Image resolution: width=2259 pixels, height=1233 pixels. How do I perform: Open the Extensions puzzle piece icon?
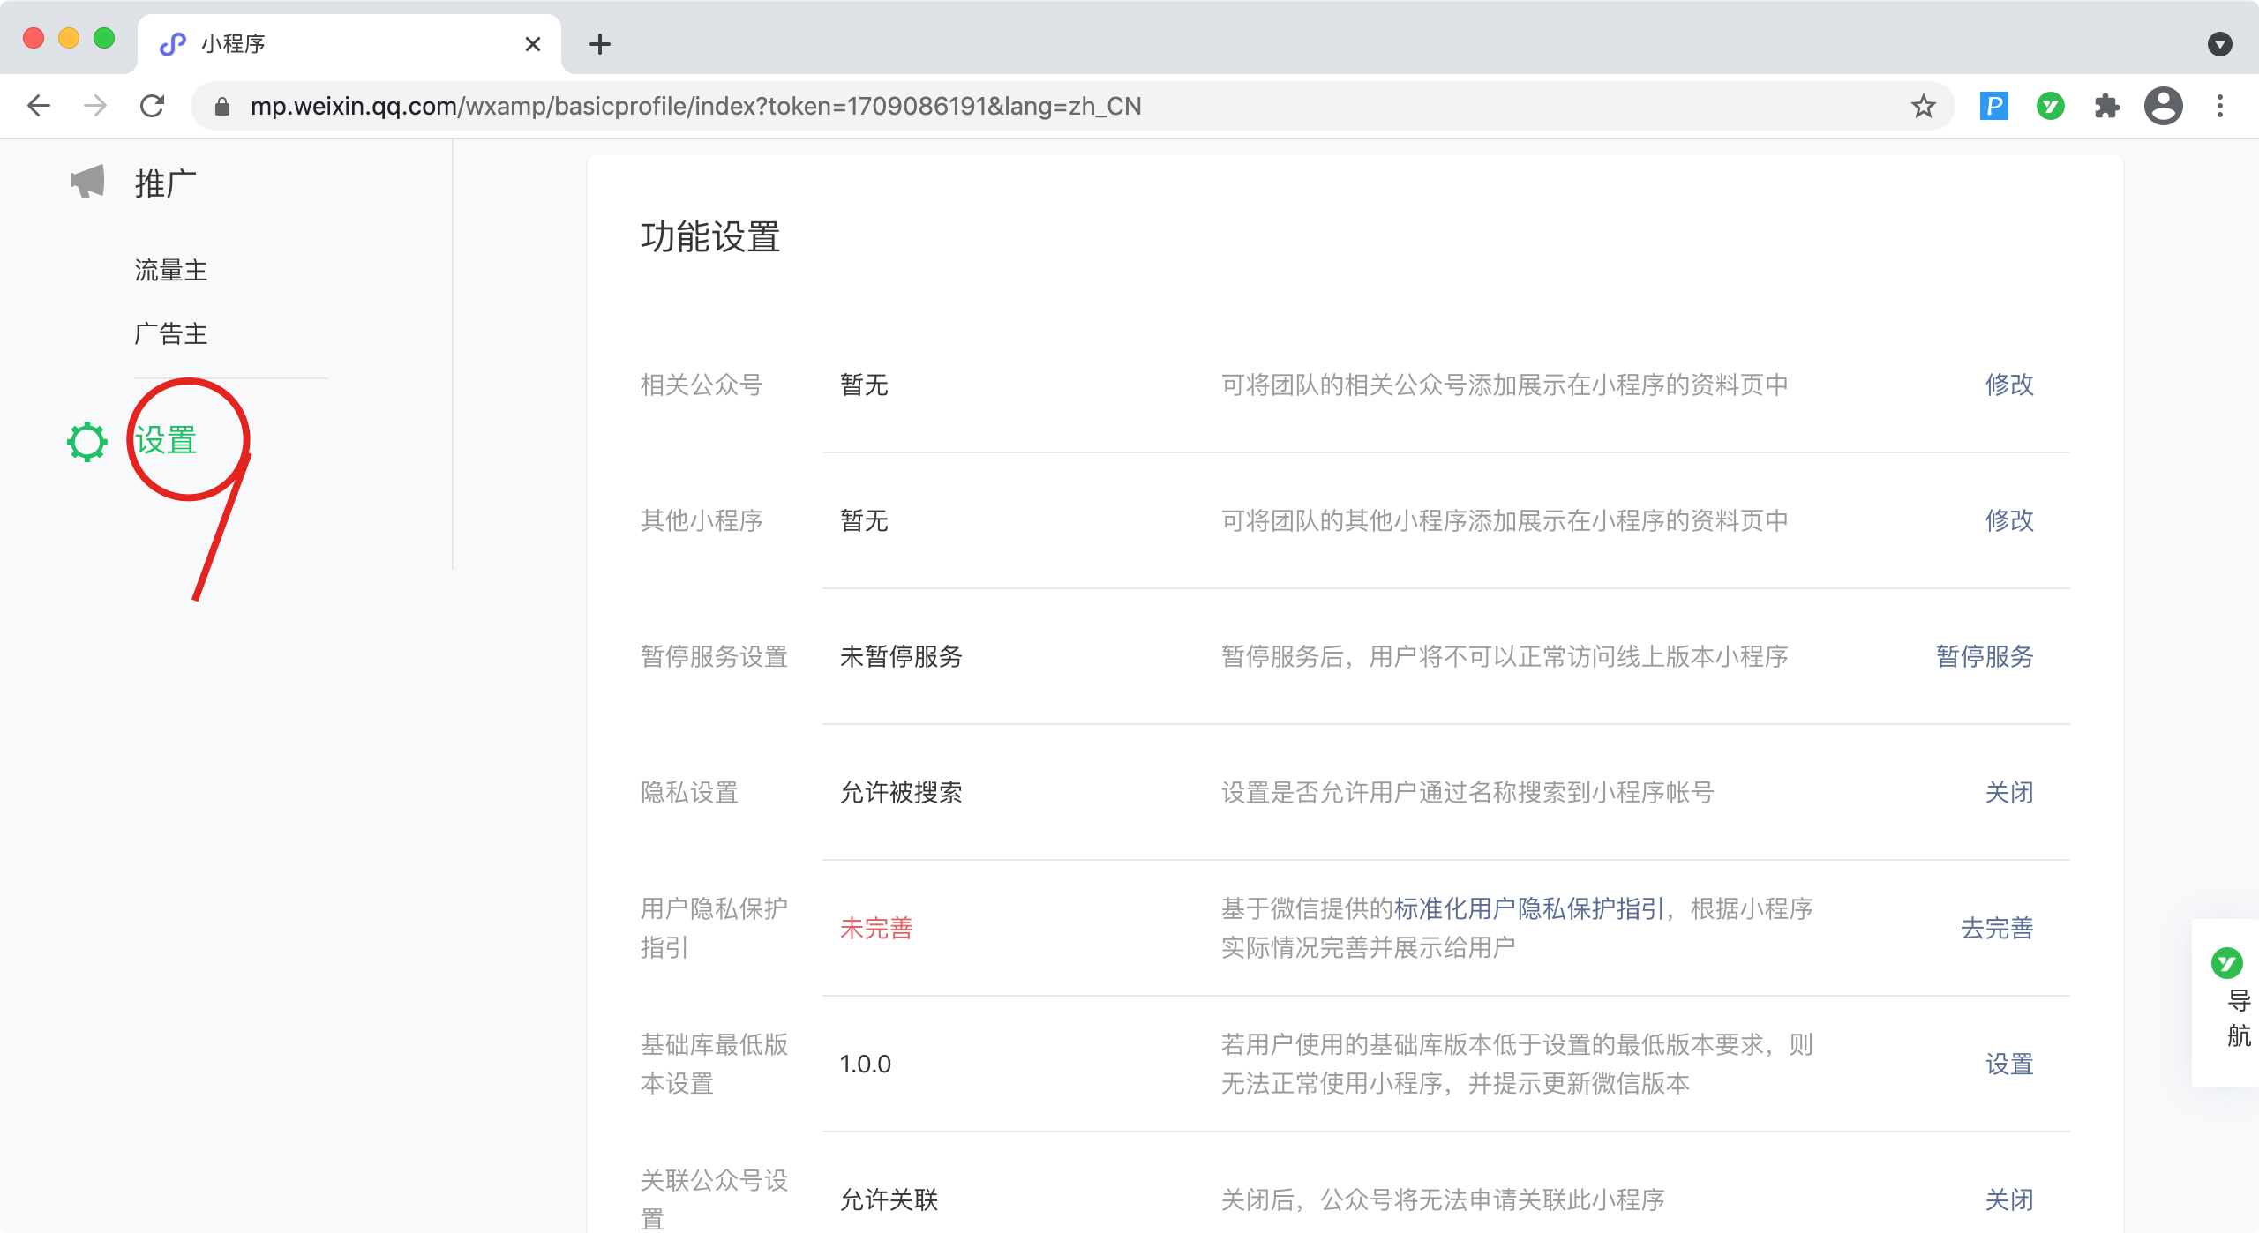click(2106, 107)
